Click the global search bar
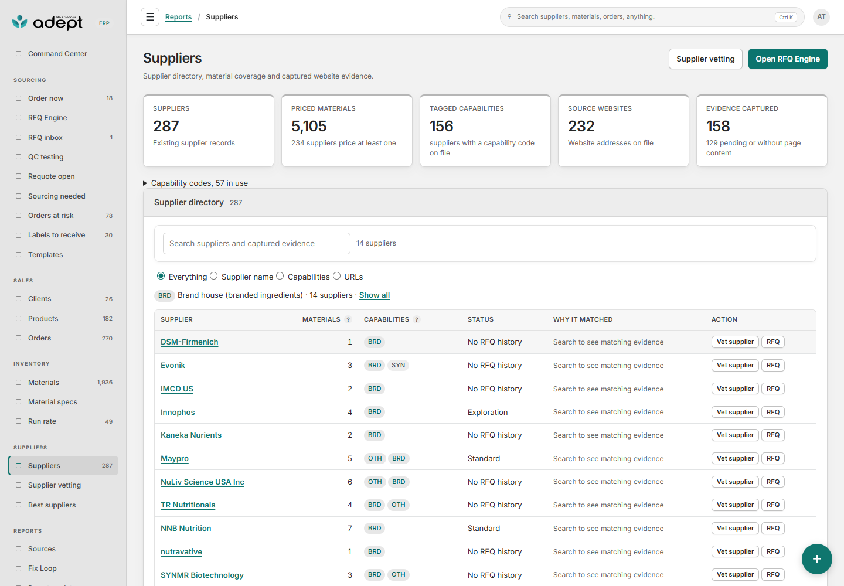The width and height of the screenshot is (844, 586). point(652,17)
